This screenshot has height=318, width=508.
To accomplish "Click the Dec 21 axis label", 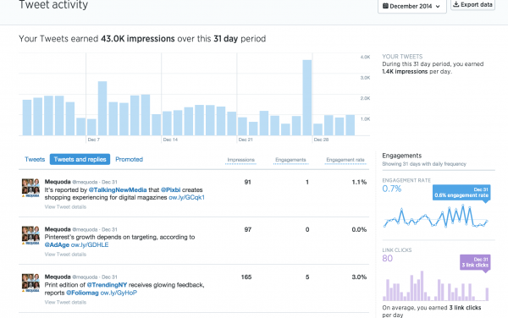I will pyautogui.click(x=246, y=140).
